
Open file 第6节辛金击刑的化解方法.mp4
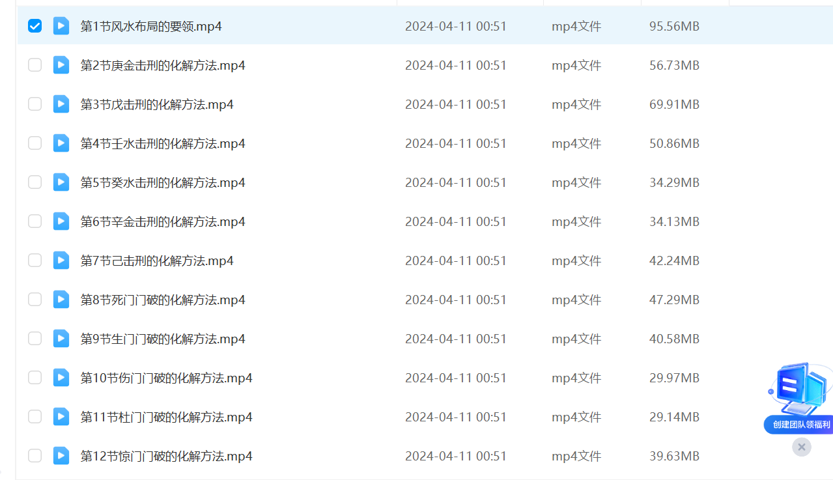[162, 221]
